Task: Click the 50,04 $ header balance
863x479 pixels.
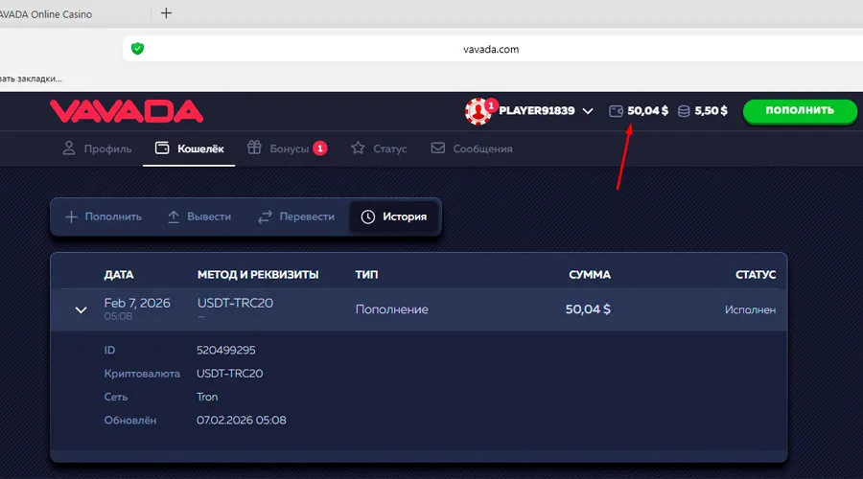Action: point(639,110)
